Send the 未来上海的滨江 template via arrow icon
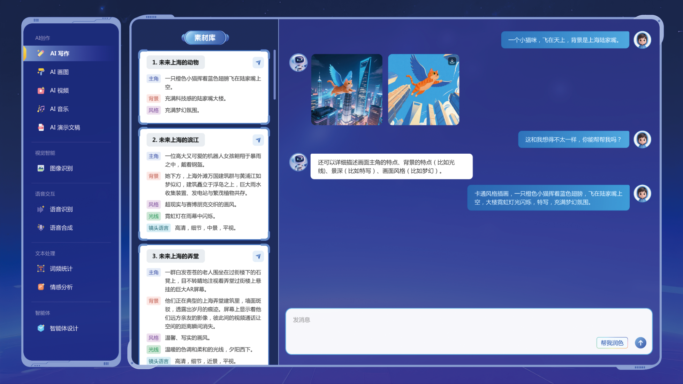Image resolution: width=683 pixels, height=384 pixels. (258, 140)
